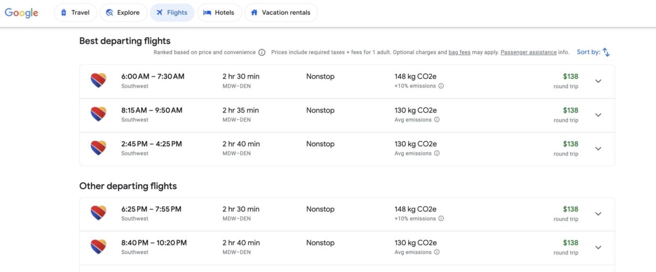Click Nonstop on the 8:40 PM flight
The width and height of the screenshot is (656, 272).
point(320,243)
